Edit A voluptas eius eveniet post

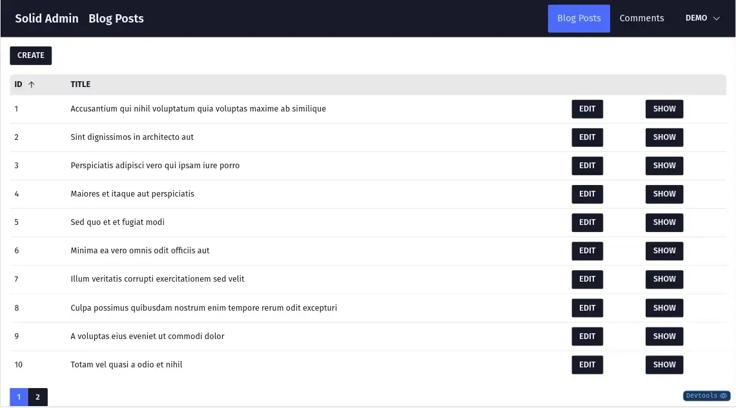point(587,336)
